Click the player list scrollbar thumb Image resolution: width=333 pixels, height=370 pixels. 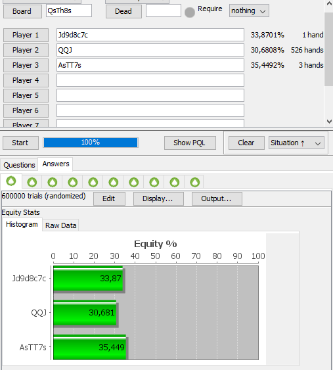(329, 49)
